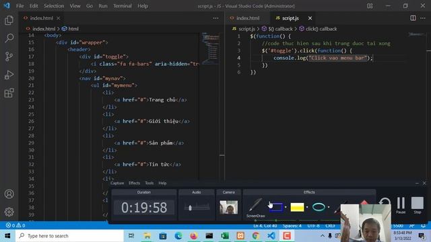Open the Explorer view in activity bar
The height and width of the screenshot is (242, 431).
click(x=9, y=20)
